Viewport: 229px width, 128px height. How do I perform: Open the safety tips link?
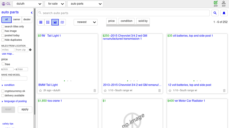(x=8, y=124)
